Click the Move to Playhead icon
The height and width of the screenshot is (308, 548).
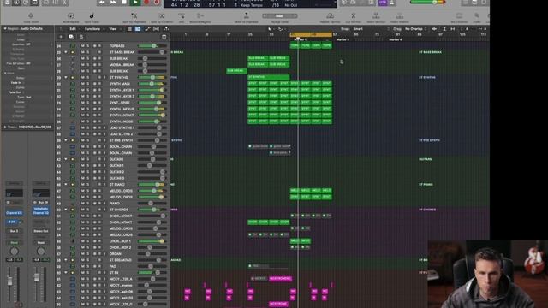pyautogui.click(x=246, y=15)
